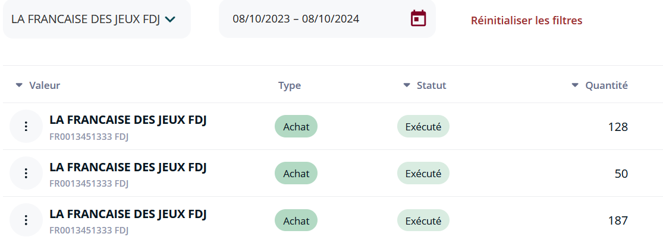Open the date range 08/10/2023 – 08/10/2024 field
Viewport: 663px width, 240px height.
click(327, 19)
